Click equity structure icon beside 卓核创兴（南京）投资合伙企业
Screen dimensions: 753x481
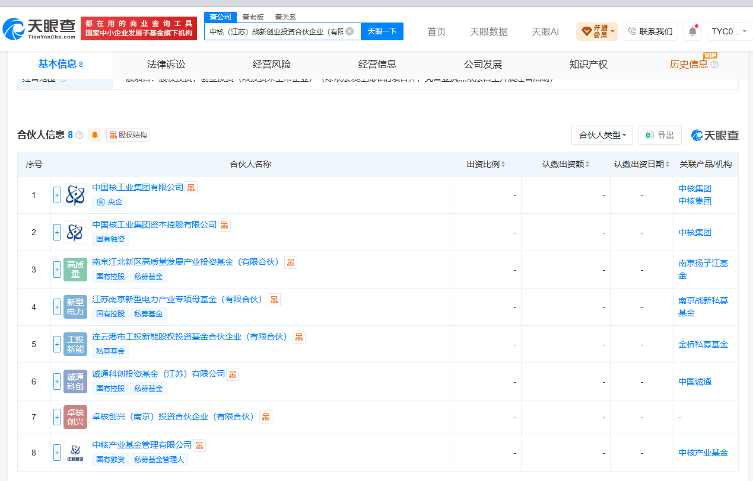[x=266, y=417]
